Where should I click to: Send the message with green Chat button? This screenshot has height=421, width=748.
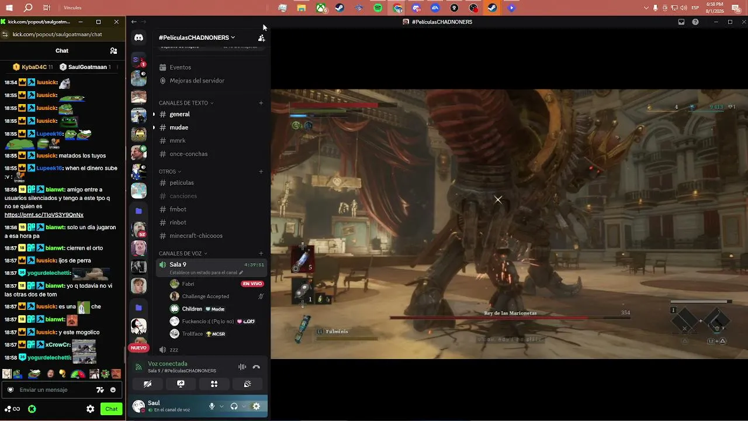(x=111, y=409)
